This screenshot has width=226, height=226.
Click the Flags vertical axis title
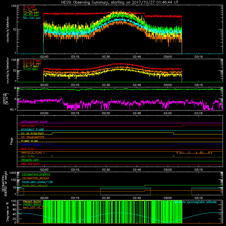pyautogui.click(x=12, y=141)
